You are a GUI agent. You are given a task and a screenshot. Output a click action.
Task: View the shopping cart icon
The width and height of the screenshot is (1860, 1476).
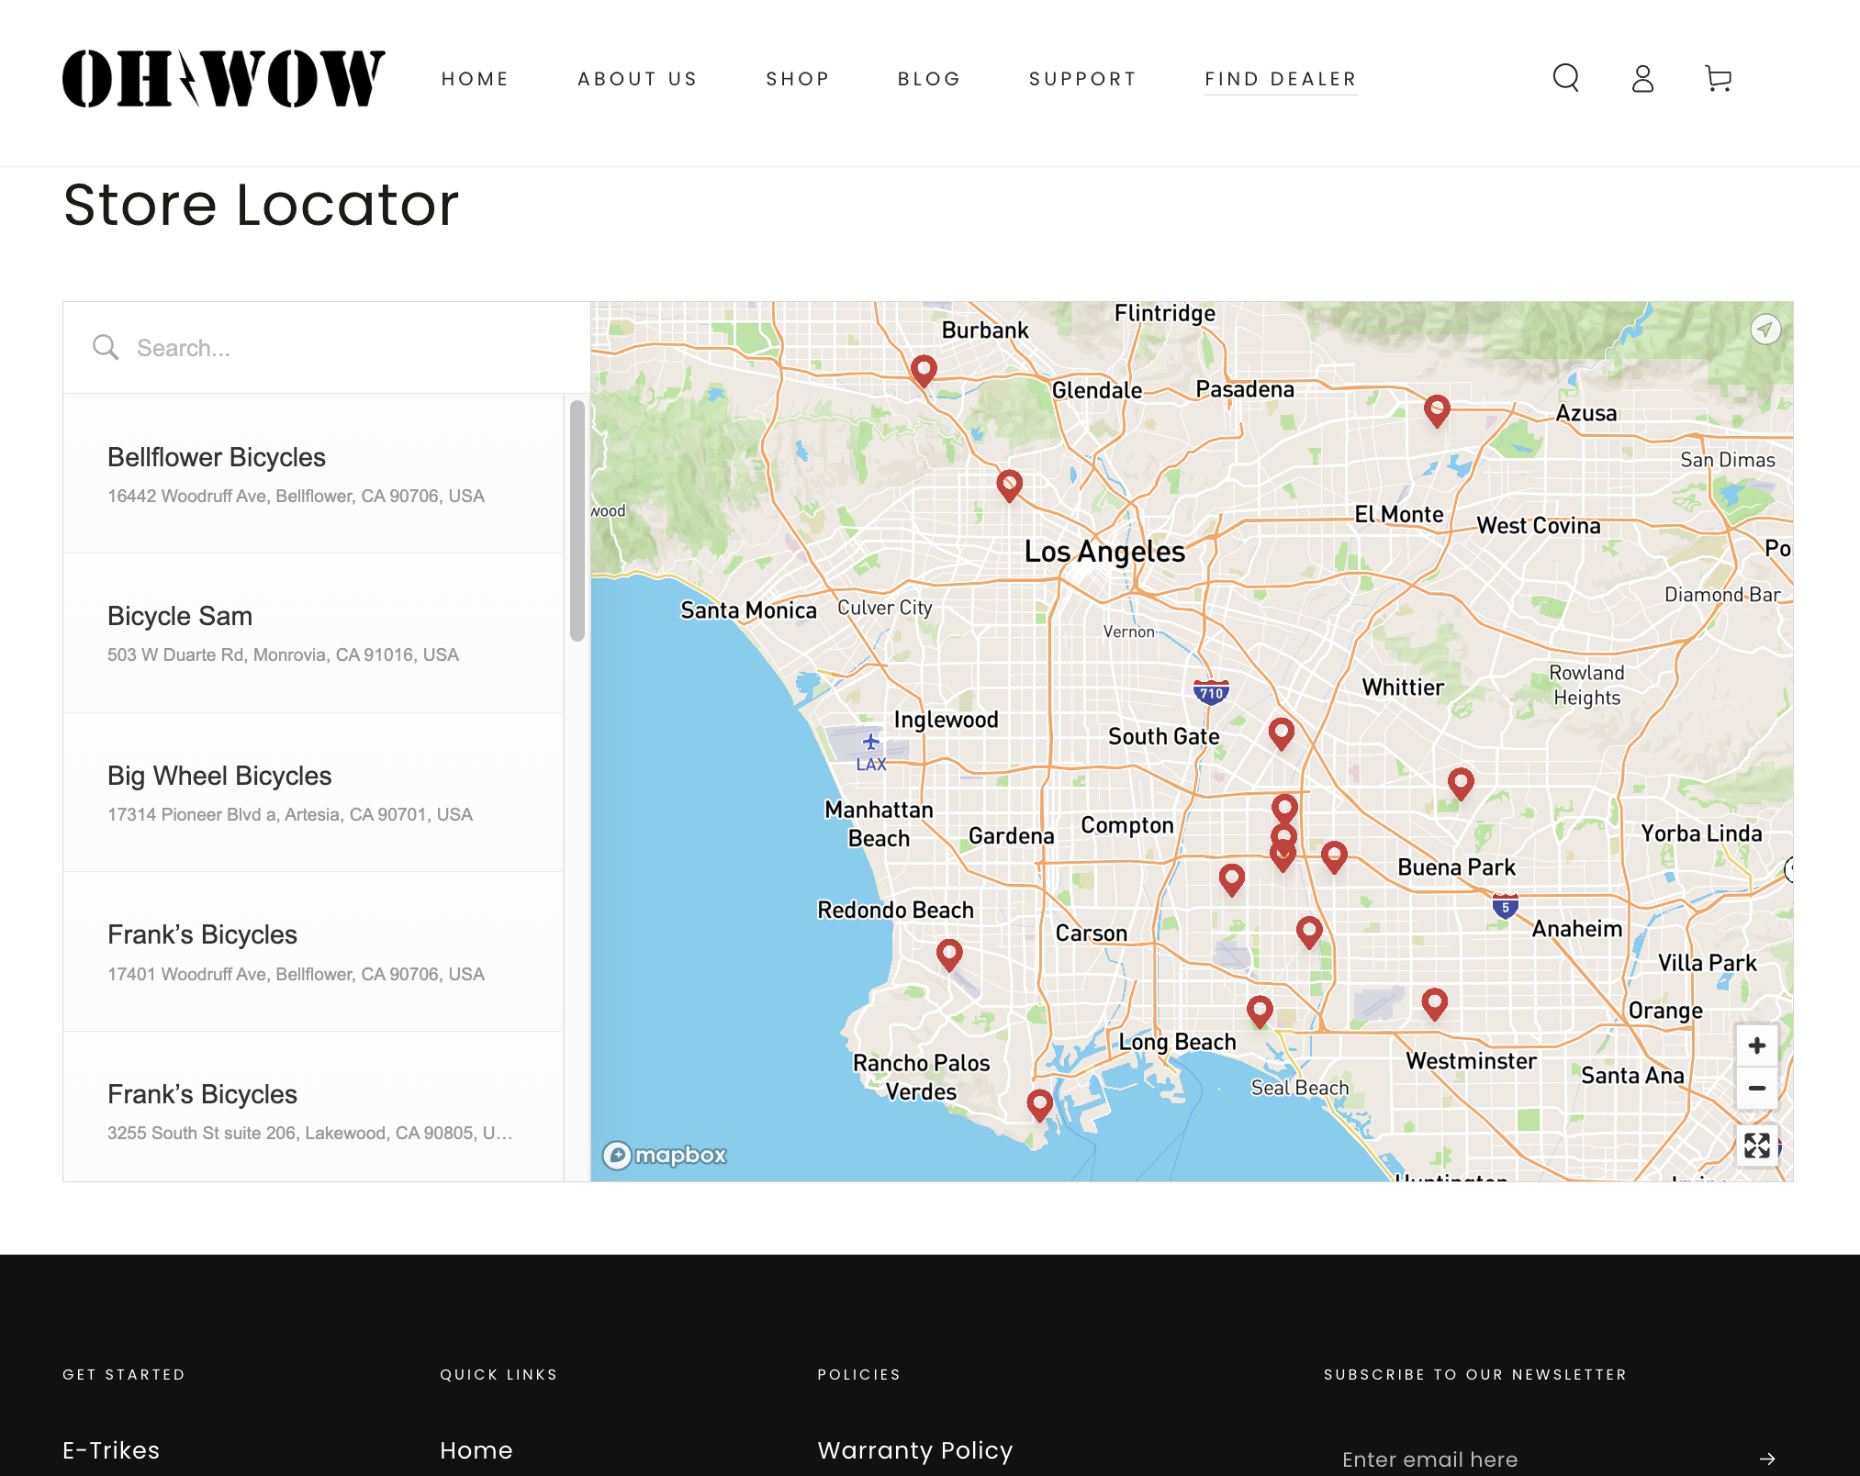coord(1717,79)
